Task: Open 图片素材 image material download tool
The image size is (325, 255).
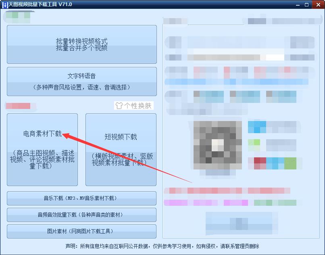Action: [81, 231]
